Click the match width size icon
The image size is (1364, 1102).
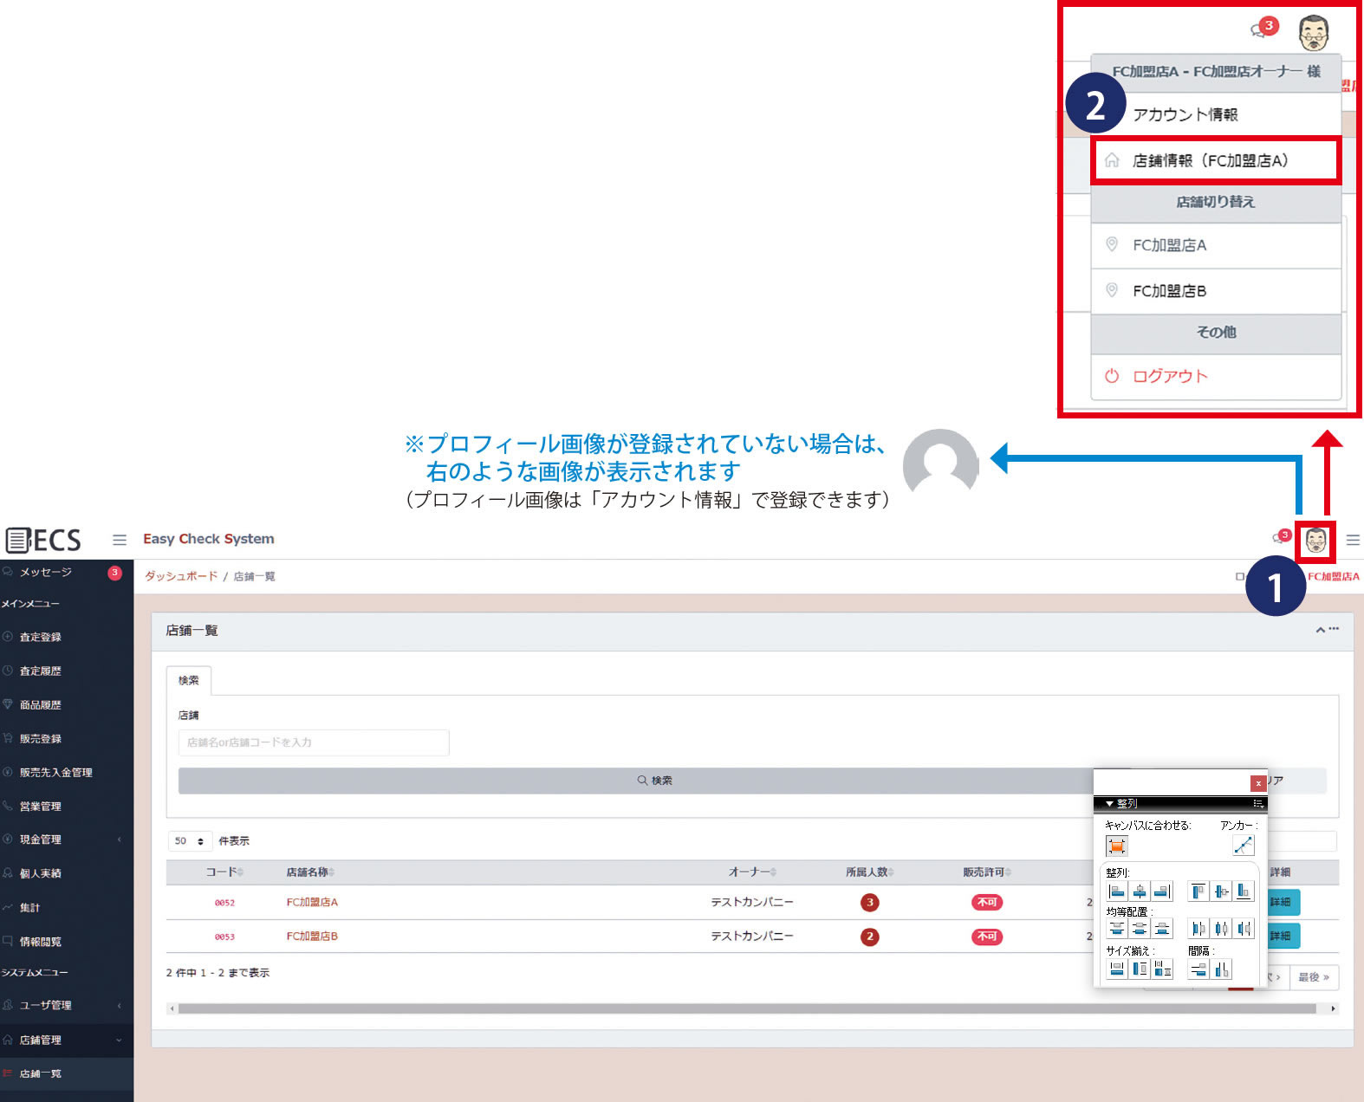[1117, 969]
